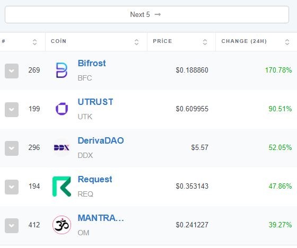Expand the MANTRA row chevron
The width and height of the screenshot is (297, 248).
tap(12, 226)
